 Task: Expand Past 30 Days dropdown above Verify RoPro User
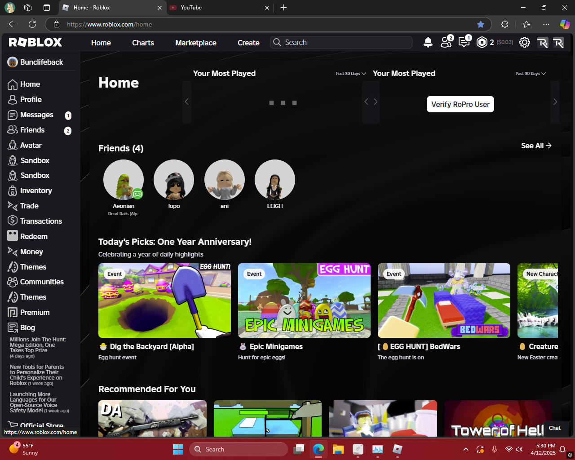(531, 74)
